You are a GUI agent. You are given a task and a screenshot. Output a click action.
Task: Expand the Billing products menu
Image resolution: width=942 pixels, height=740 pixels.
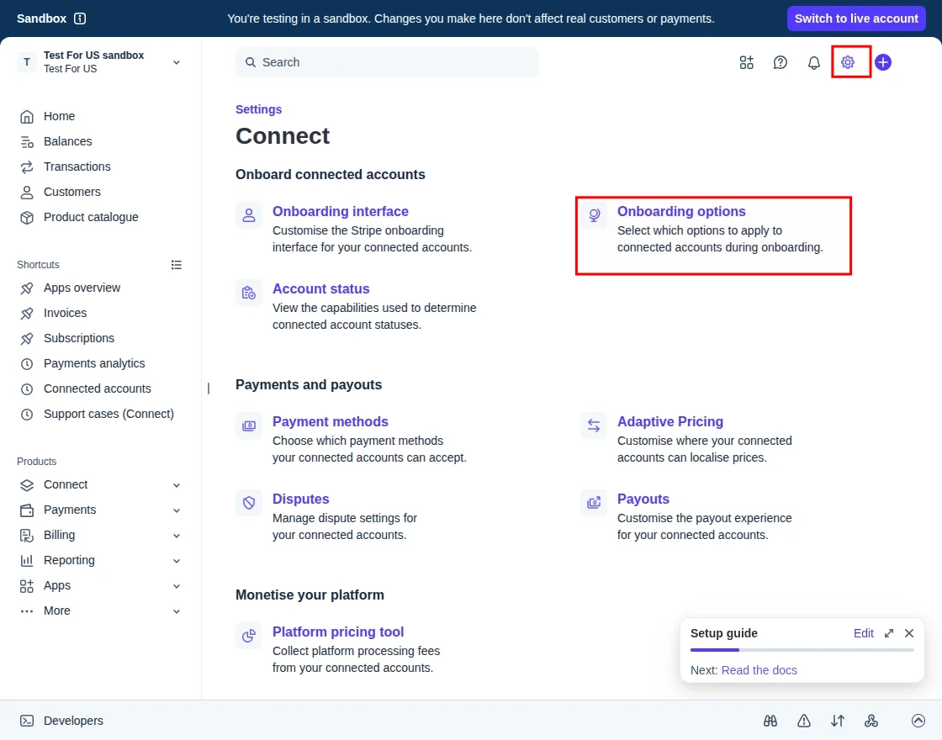pyautogui.click(x=177, y=536)
